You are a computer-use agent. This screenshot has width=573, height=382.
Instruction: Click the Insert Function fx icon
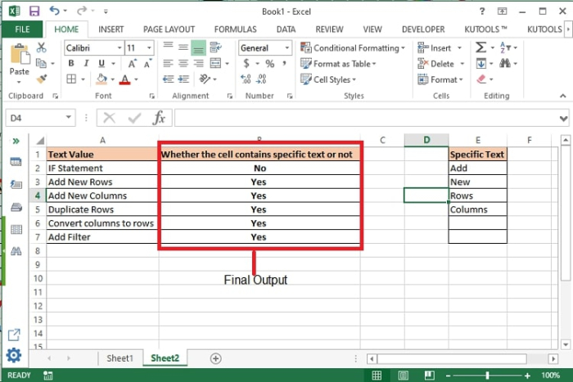(159, 118)
